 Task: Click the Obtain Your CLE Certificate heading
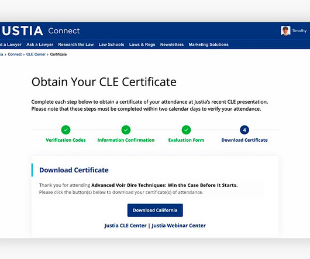[x=104, y=82]
